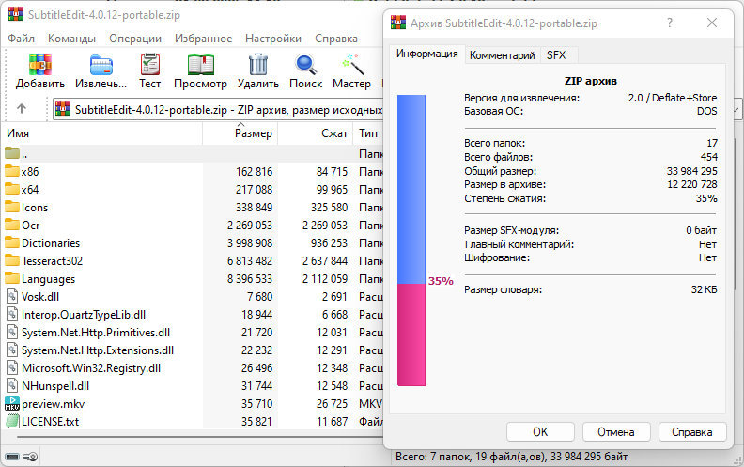Open the Файл menu

pos(21,39)
